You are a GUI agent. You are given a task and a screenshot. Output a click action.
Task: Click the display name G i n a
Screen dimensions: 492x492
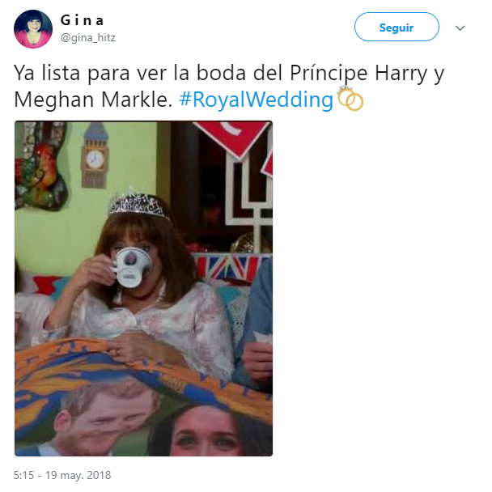[x=83, y=20]
